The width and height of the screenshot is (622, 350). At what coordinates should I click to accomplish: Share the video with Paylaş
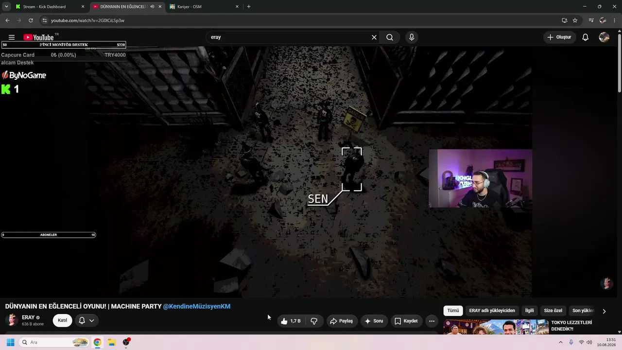(341, 321)
